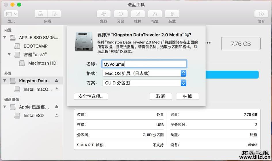Eject the Install macO... volume
The image size is (272, 161).
pyautogui.click(x=56, y=89)
